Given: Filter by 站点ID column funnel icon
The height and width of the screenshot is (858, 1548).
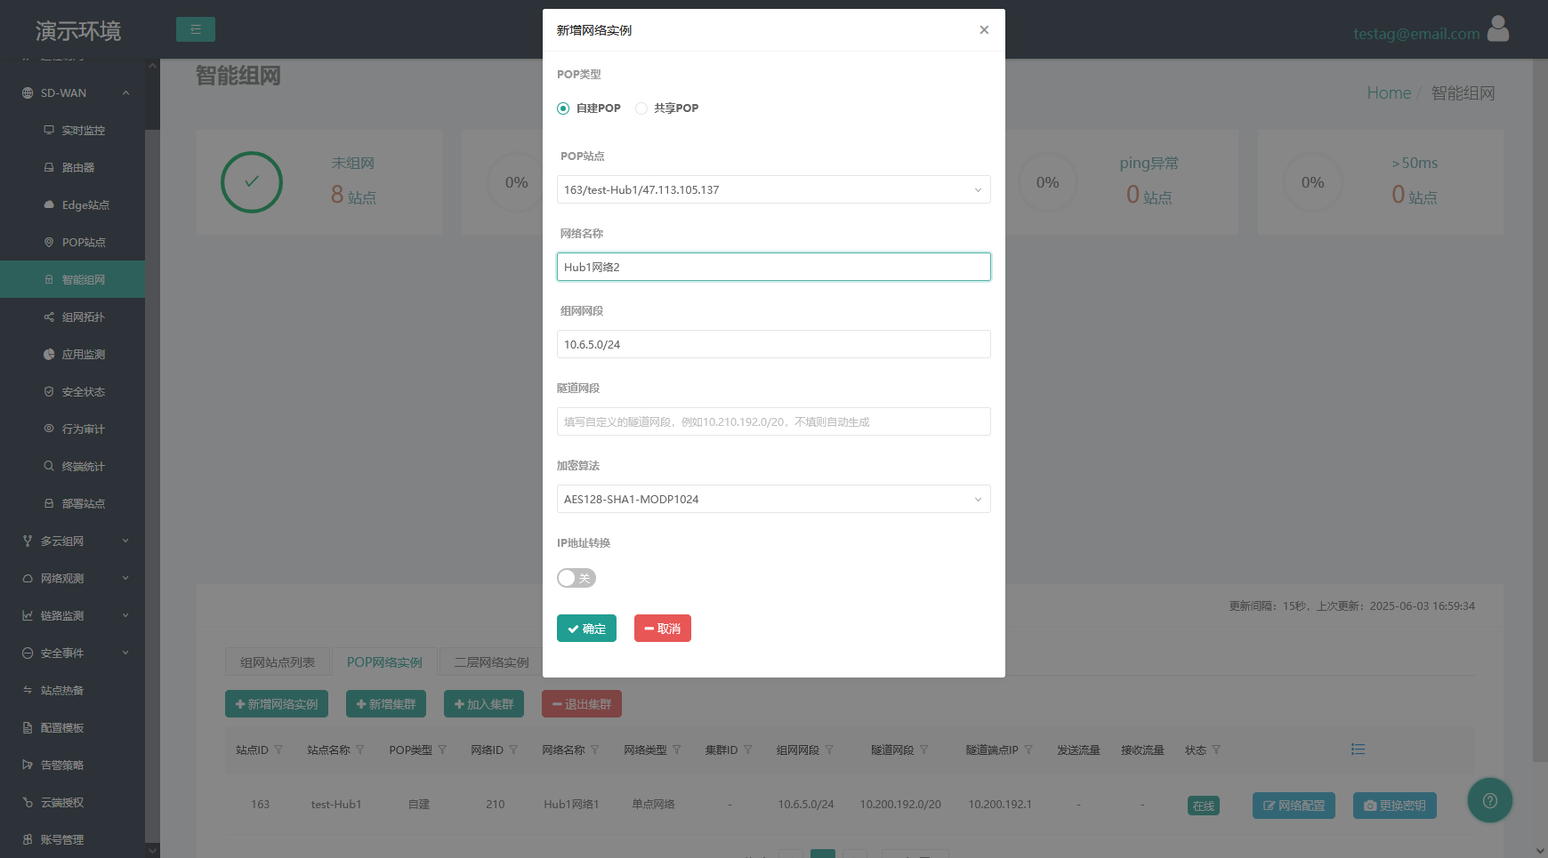Looking at the screenshot, I should pyautogui.click(x=278, y=750).
